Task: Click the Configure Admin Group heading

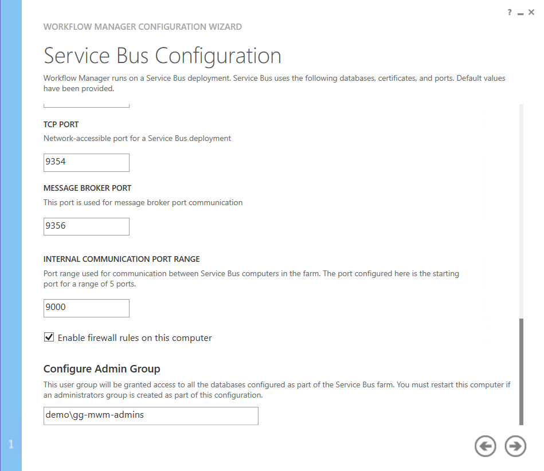Action: [x=102, y=369]
